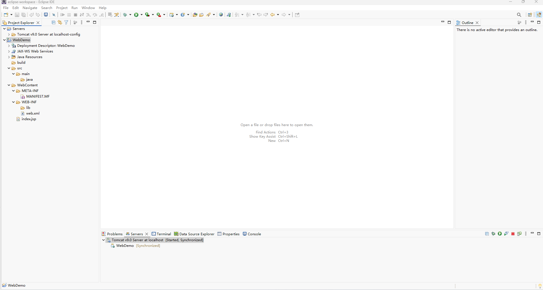Open the Debug dropdown arrow
543x290 pixels.
point(130,15)
